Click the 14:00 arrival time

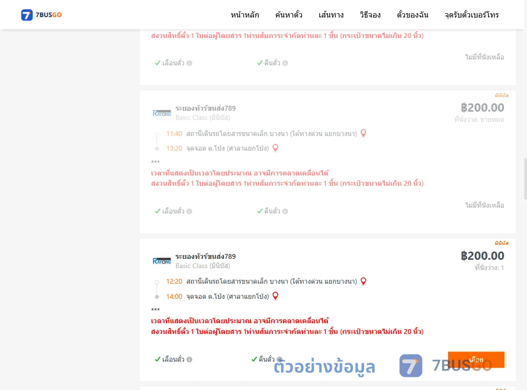[x=174, y=296]
